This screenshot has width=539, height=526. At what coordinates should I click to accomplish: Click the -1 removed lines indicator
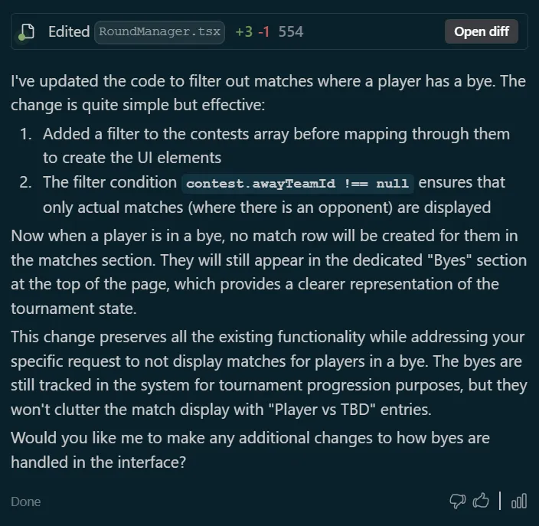pyautogui.click(x=263, y=32)
